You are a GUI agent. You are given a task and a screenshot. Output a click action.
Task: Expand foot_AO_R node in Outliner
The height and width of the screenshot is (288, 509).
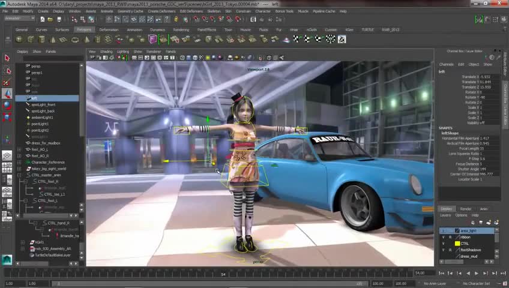coord(19,156)
